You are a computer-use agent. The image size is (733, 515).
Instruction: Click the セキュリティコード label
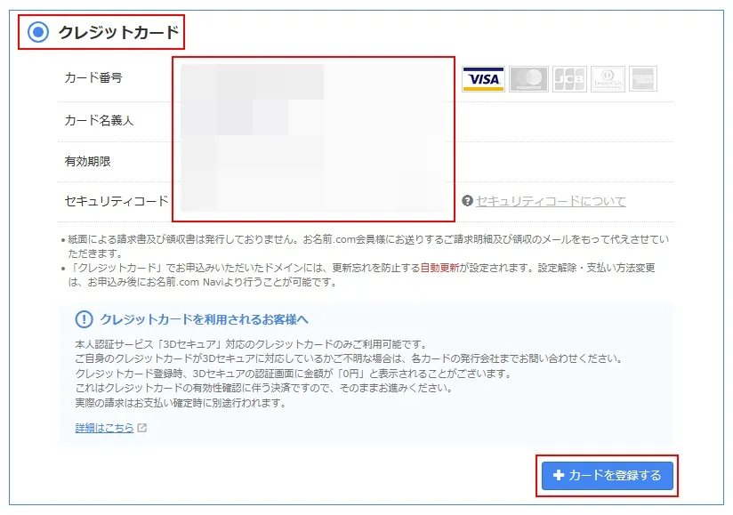coord(117,201)
